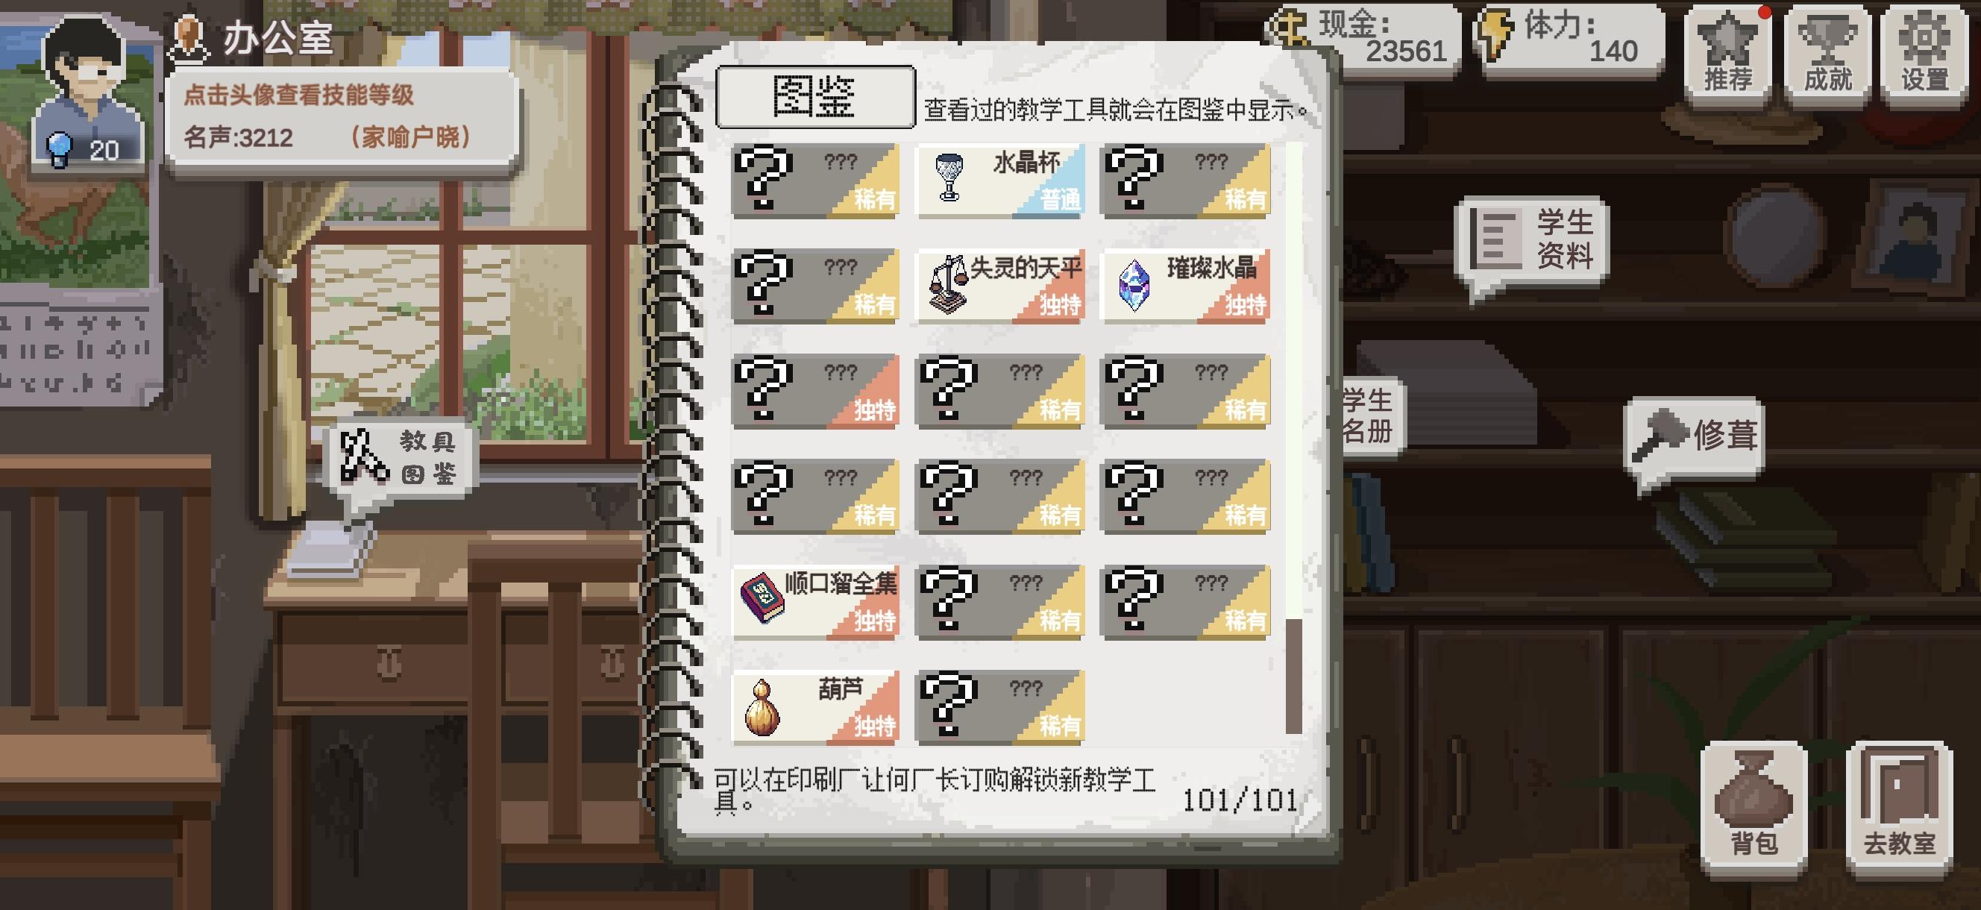Click the 教具图鉴 scissors bubble
Viewport: 1981px width, 910px height.
click(x=399, y=460)
